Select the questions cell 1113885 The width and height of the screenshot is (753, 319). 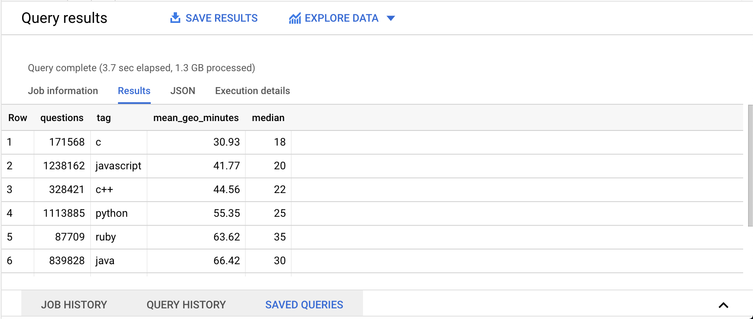[x=62, y=213]
